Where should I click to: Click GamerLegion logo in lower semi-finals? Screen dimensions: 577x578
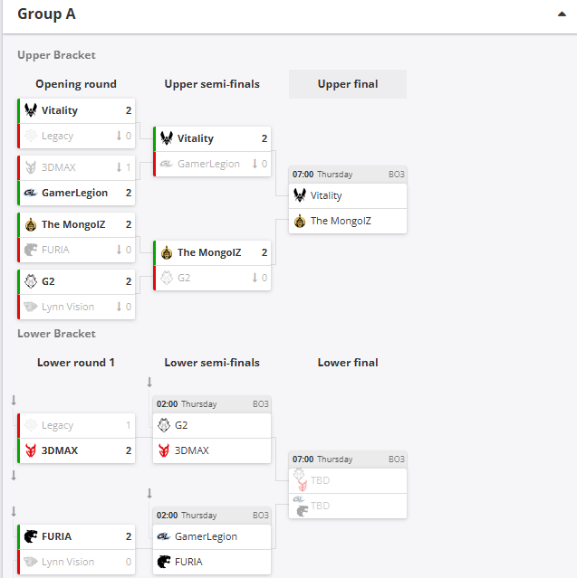tap(164, 536)
